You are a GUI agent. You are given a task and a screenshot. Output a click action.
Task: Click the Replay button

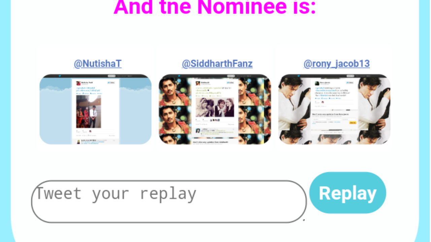[347, 193]
